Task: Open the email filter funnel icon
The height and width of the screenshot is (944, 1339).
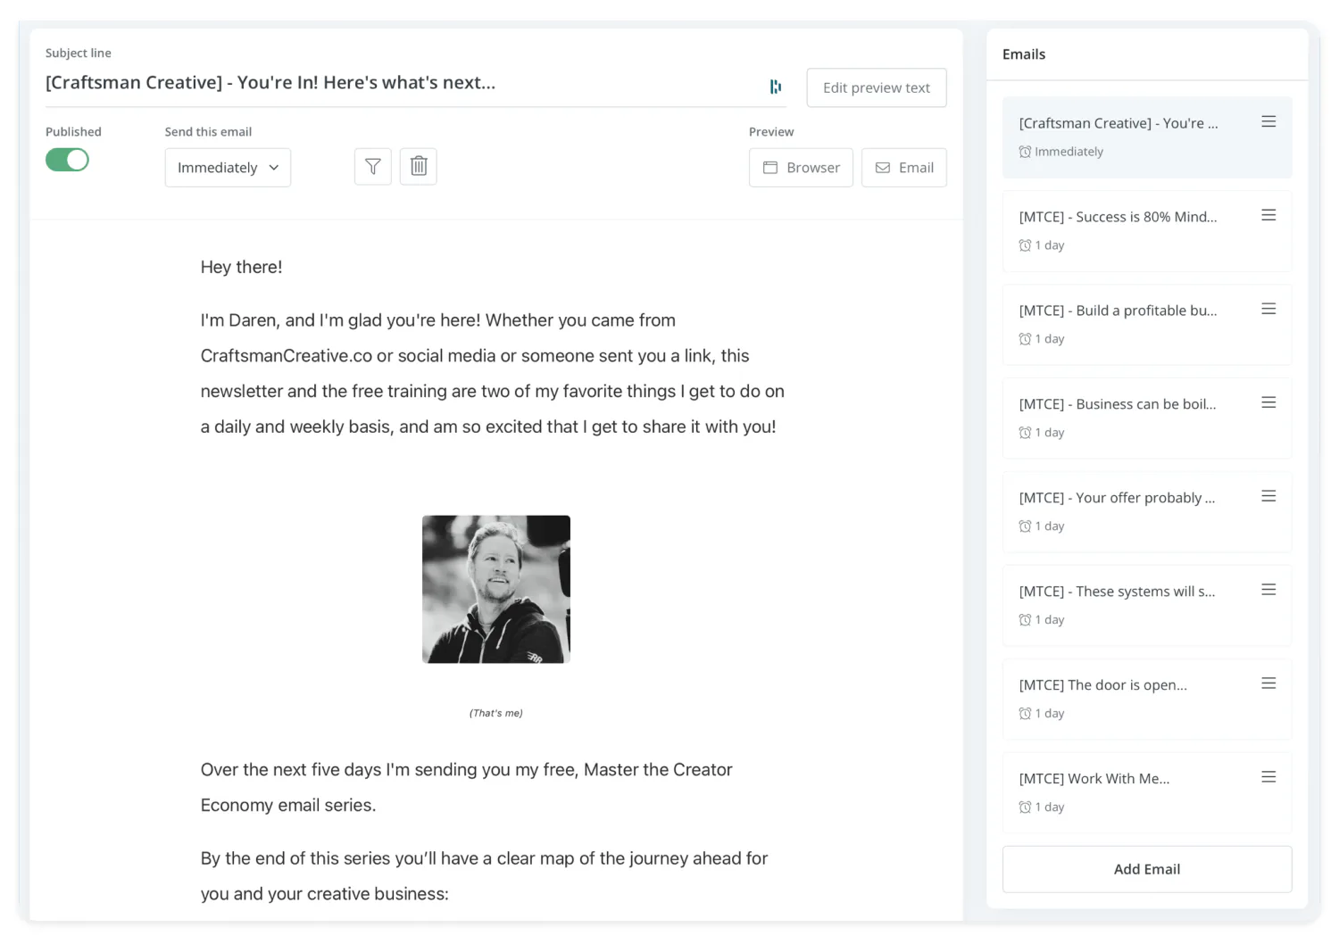Action: [373, 167]
